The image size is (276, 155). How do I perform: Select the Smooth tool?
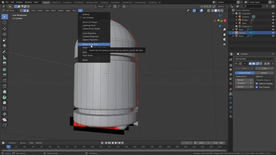point(5,103)
